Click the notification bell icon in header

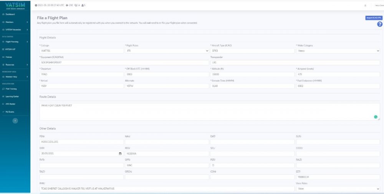(365, 5)
